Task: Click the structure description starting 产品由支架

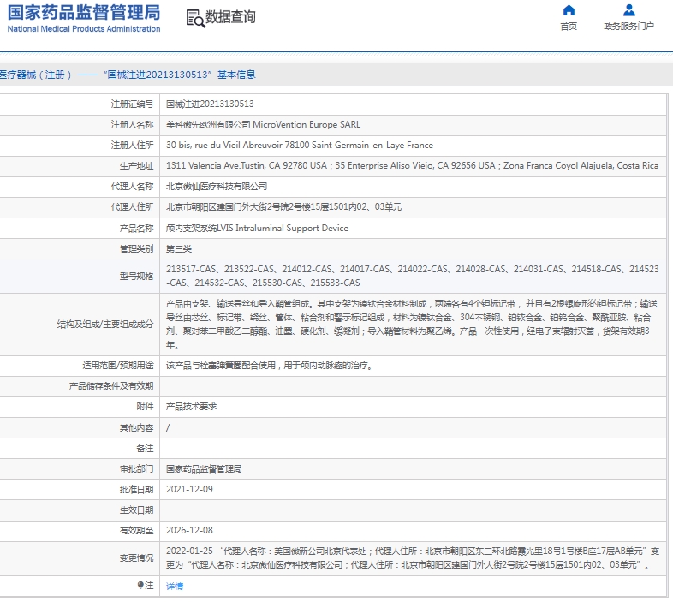Action: 412,325
